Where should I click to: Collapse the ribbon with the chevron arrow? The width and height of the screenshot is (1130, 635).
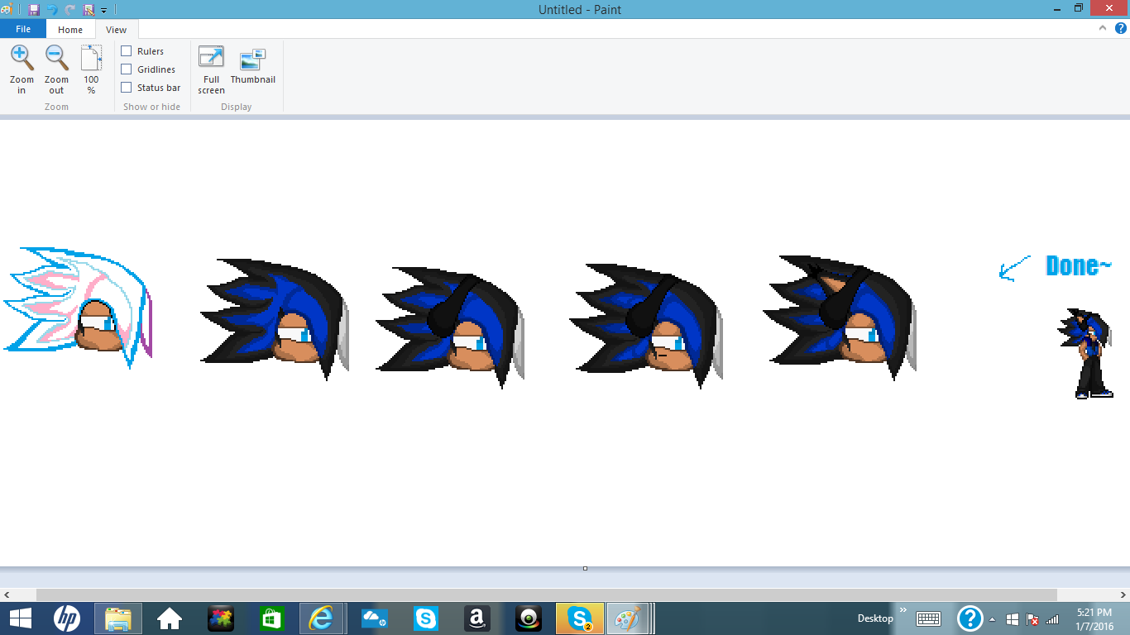point(1103,28)
